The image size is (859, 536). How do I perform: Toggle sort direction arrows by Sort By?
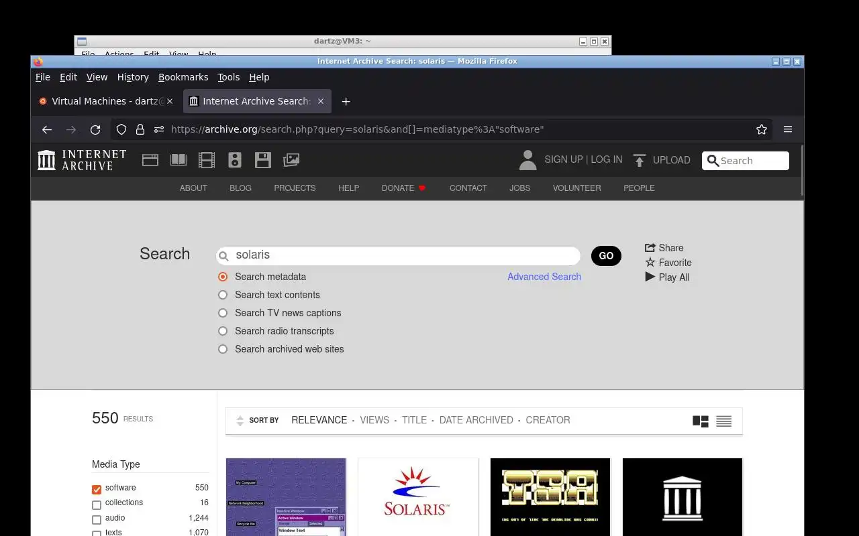240,421
